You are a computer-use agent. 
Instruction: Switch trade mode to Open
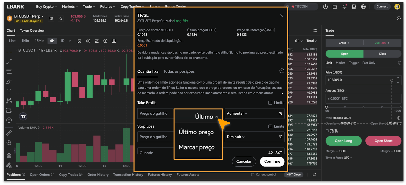[x=344, y=54]
